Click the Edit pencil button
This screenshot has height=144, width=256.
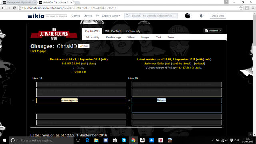(x=84, y=46)
